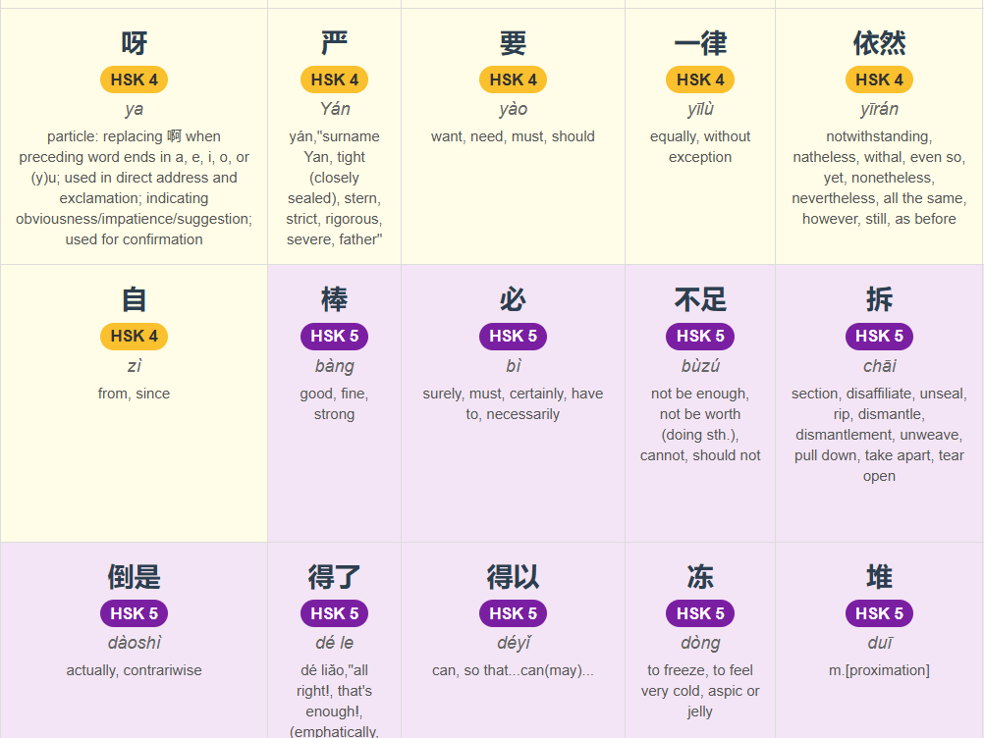Select the 依然 character heading
The image size is (984, 738).
(x=879, y=42)
